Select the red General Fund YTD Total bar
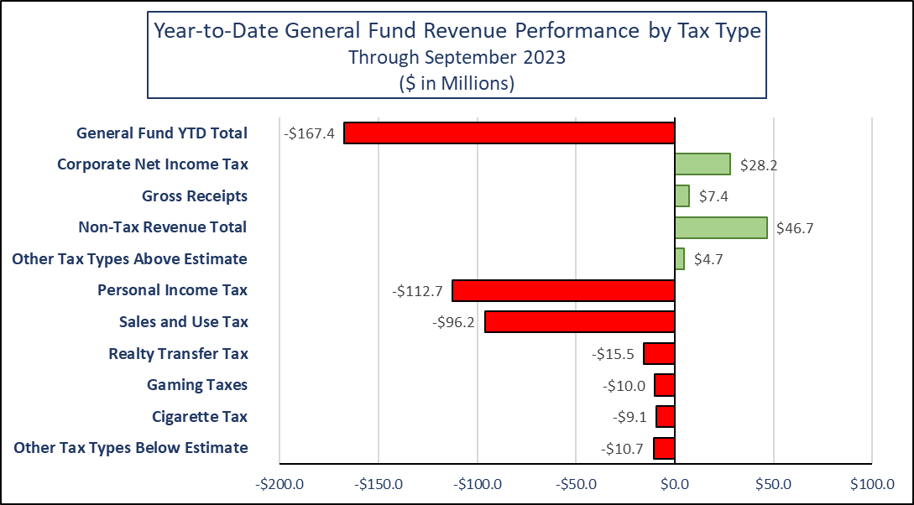This screenshot has width=914, height=505. 509,133
